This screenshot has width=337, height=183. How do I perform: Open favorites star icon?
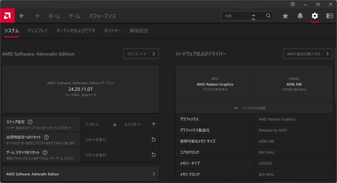coord(285,16)
